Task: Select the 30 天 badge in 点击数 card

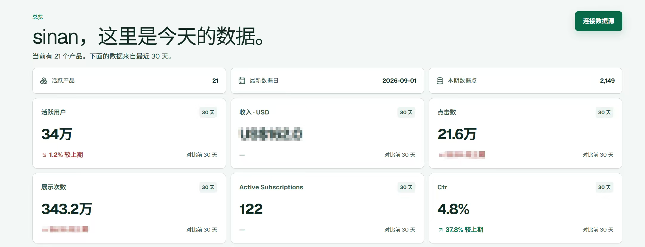Action: coord(604,112)
